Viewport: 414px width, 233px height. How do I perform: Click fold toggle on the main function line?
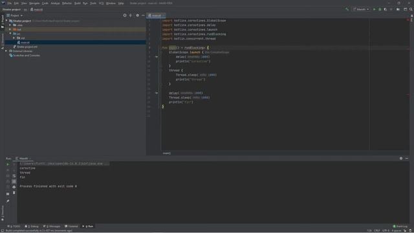(x=161, y=48)
